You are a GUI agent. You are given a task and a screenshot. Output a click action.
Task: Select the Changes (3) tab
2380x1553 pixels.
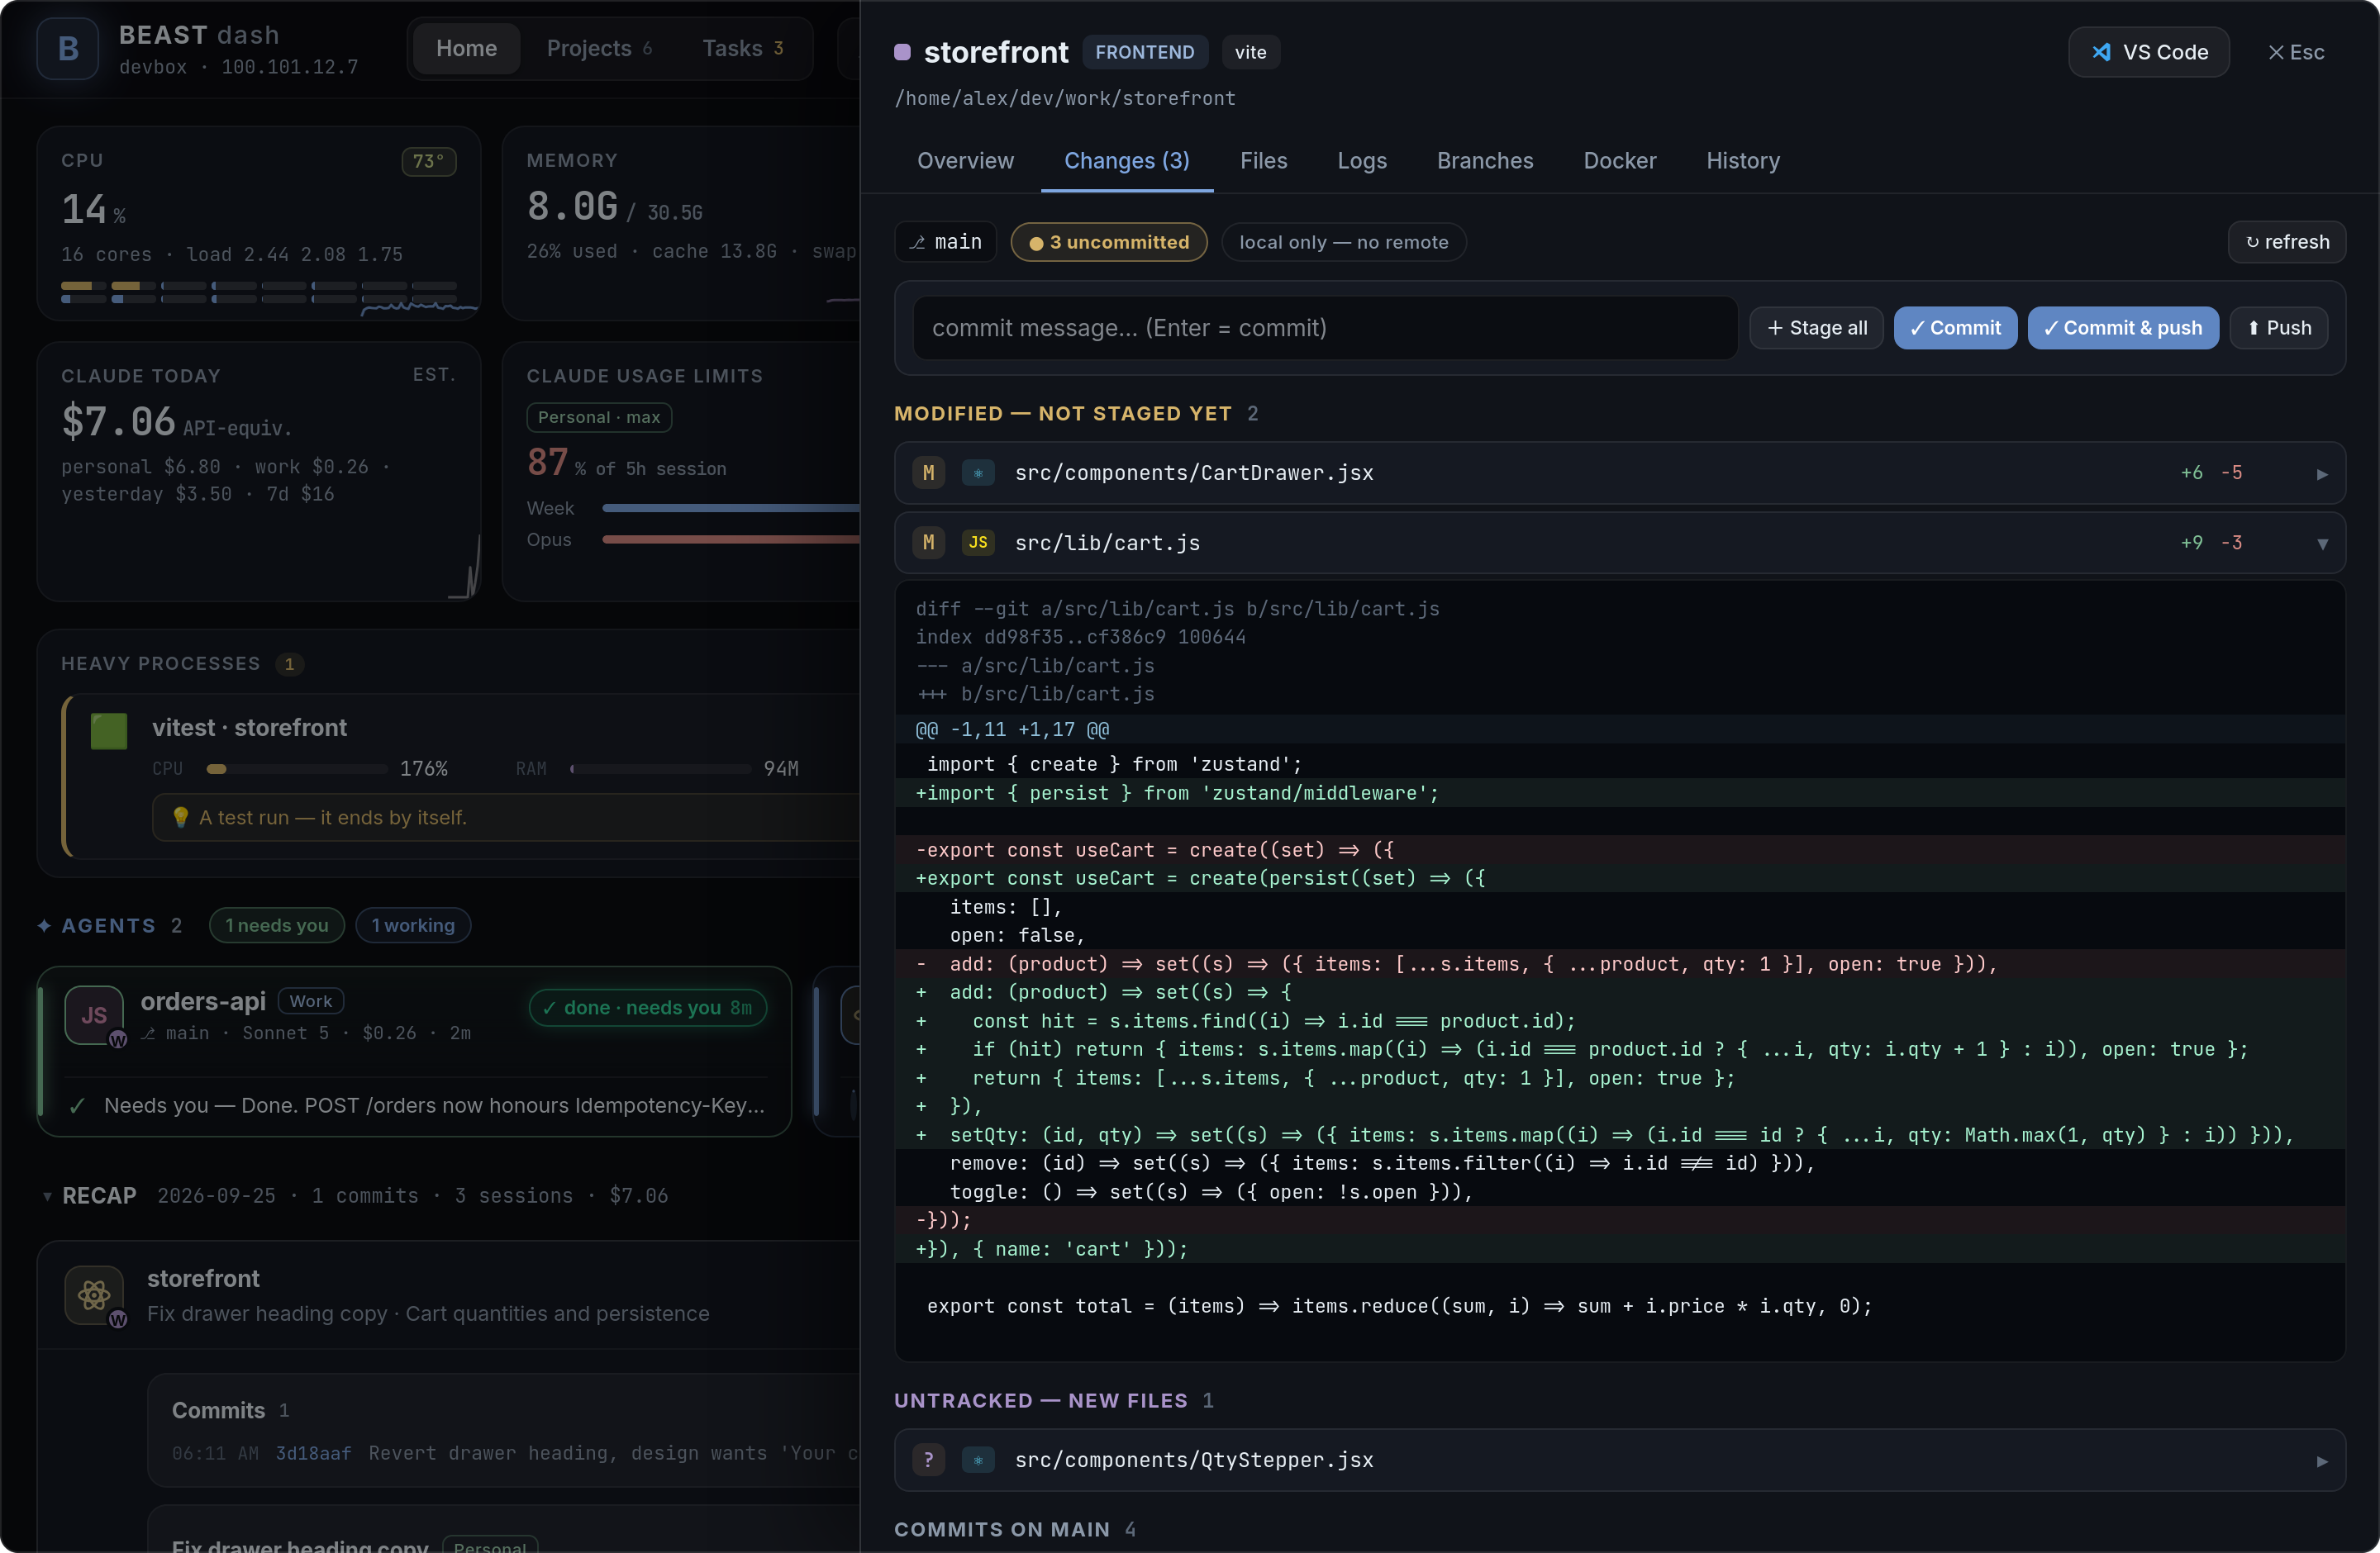(1127, 161)
